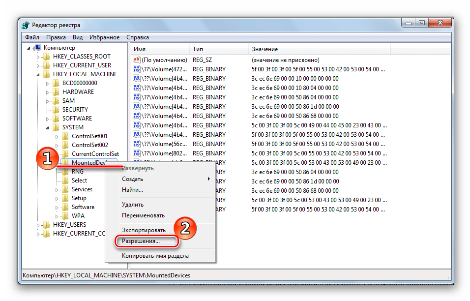Expand the HKEY_CURRENT_USER branch
This screenshot has width=470, height=301.
point(39,65)
